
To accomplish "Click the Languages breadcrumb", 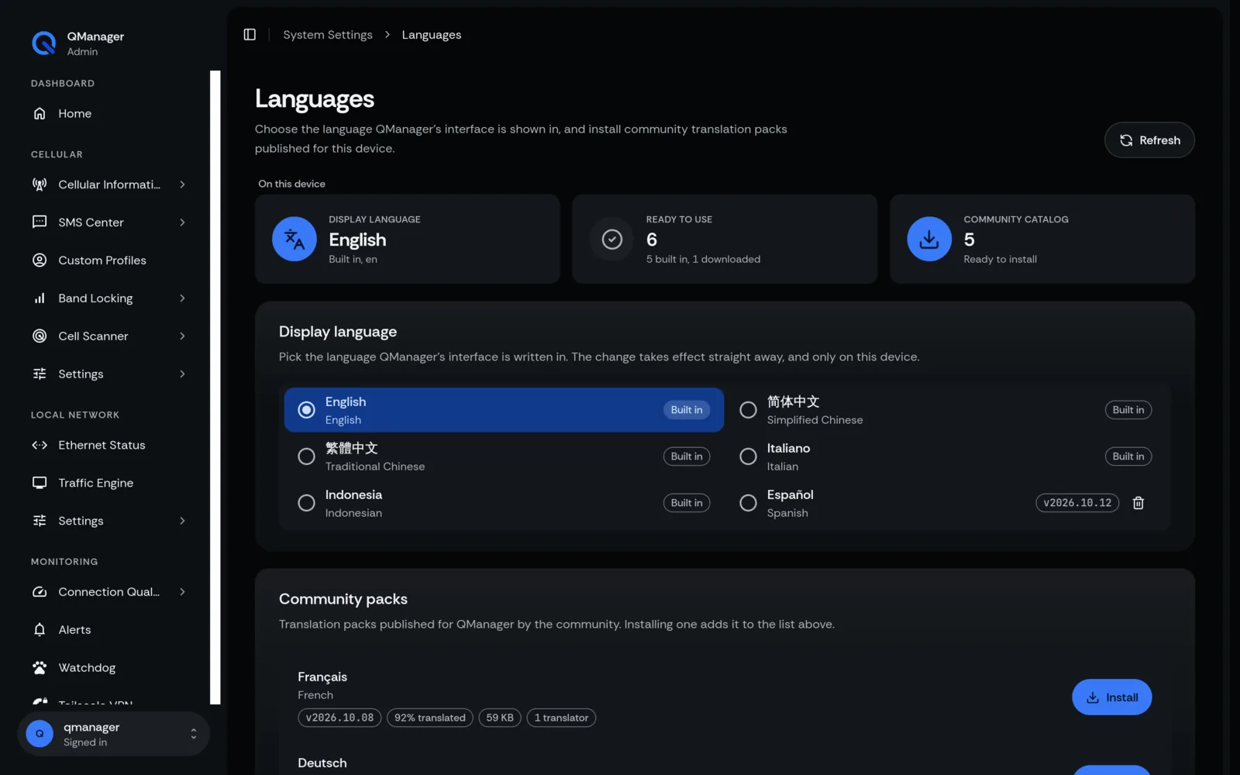I will pos(432,35).
